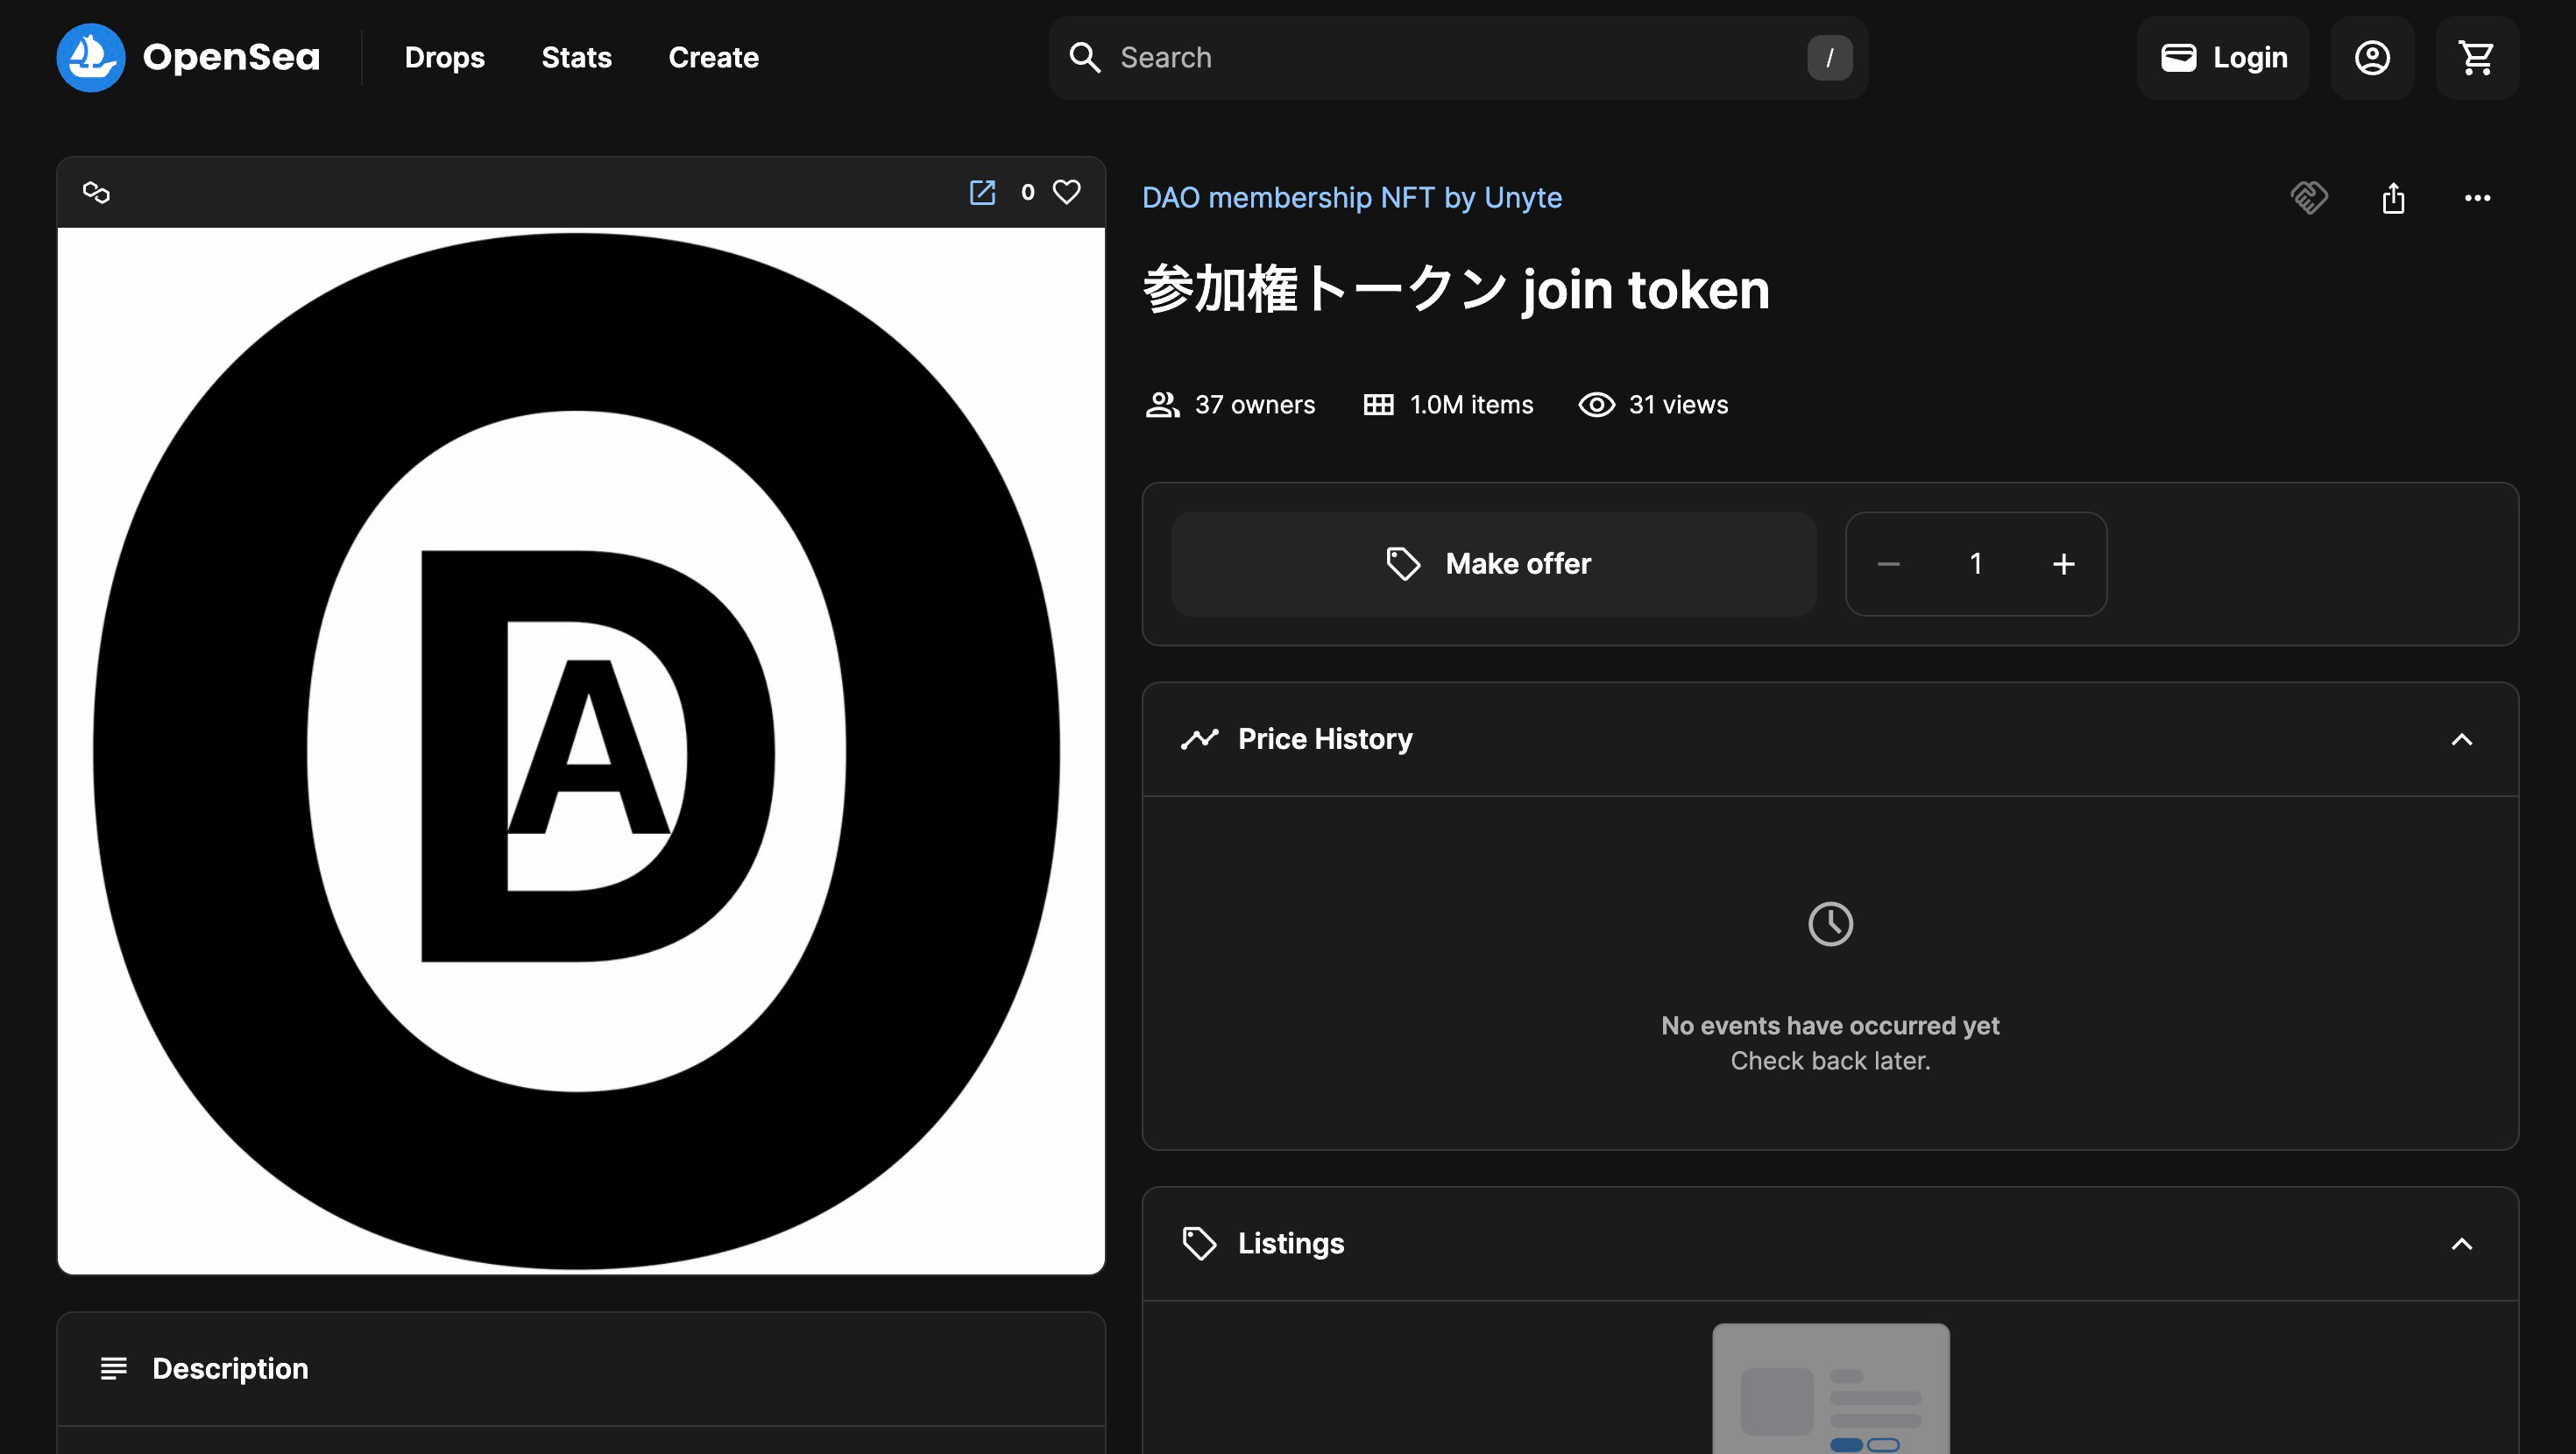The image size is (2576, 1454).
Task: Open the shopping cart icon
Action: click(2476, 57)
